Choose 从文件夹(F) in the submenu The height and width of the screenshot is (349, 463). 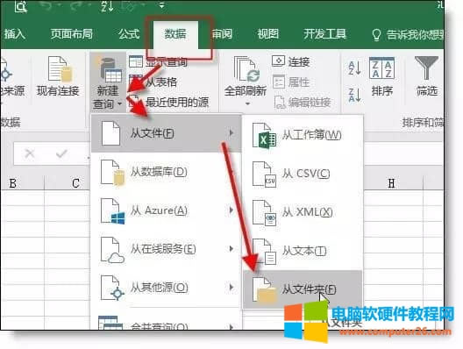(x=303, y=289)
